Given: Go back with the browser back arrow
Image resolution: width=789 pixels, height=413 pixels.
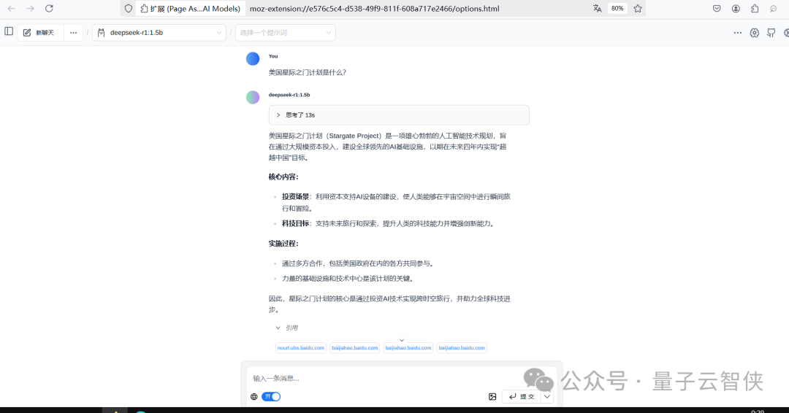Looking at the screenshot, I should pos(12,9).
